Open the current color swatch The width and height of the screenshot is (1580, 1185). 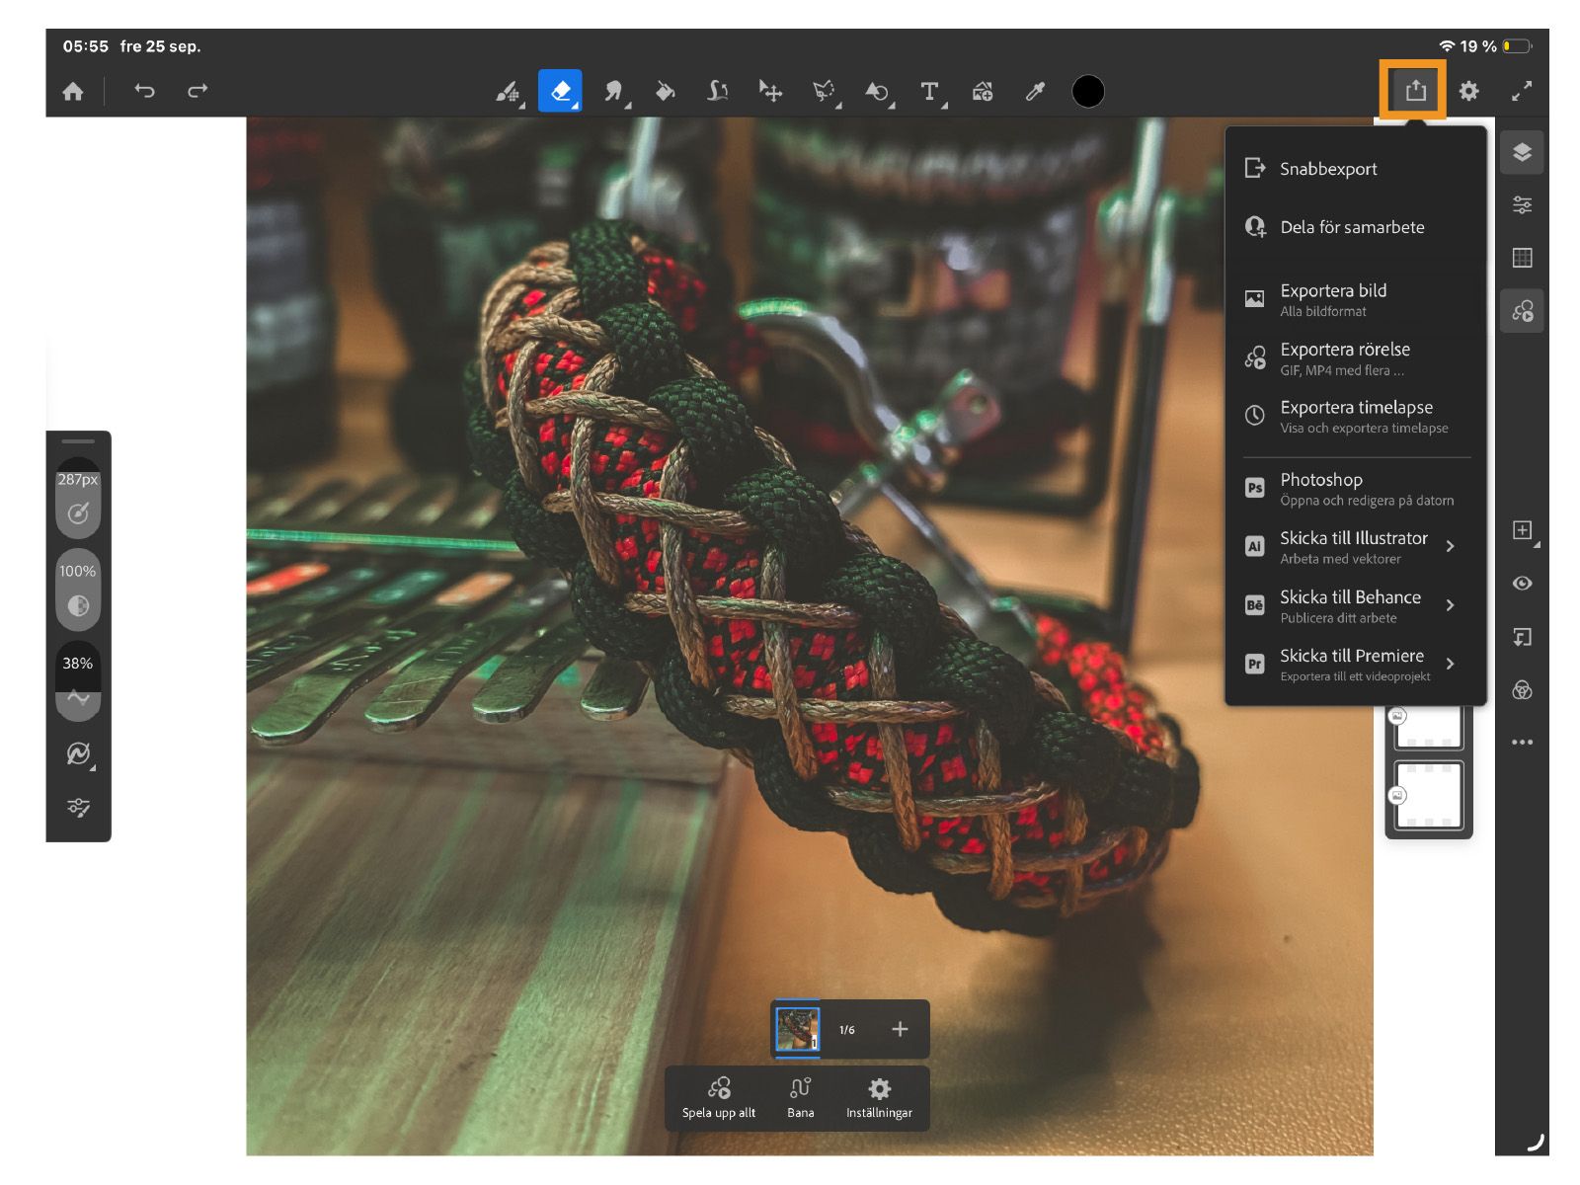[1088, 91]
